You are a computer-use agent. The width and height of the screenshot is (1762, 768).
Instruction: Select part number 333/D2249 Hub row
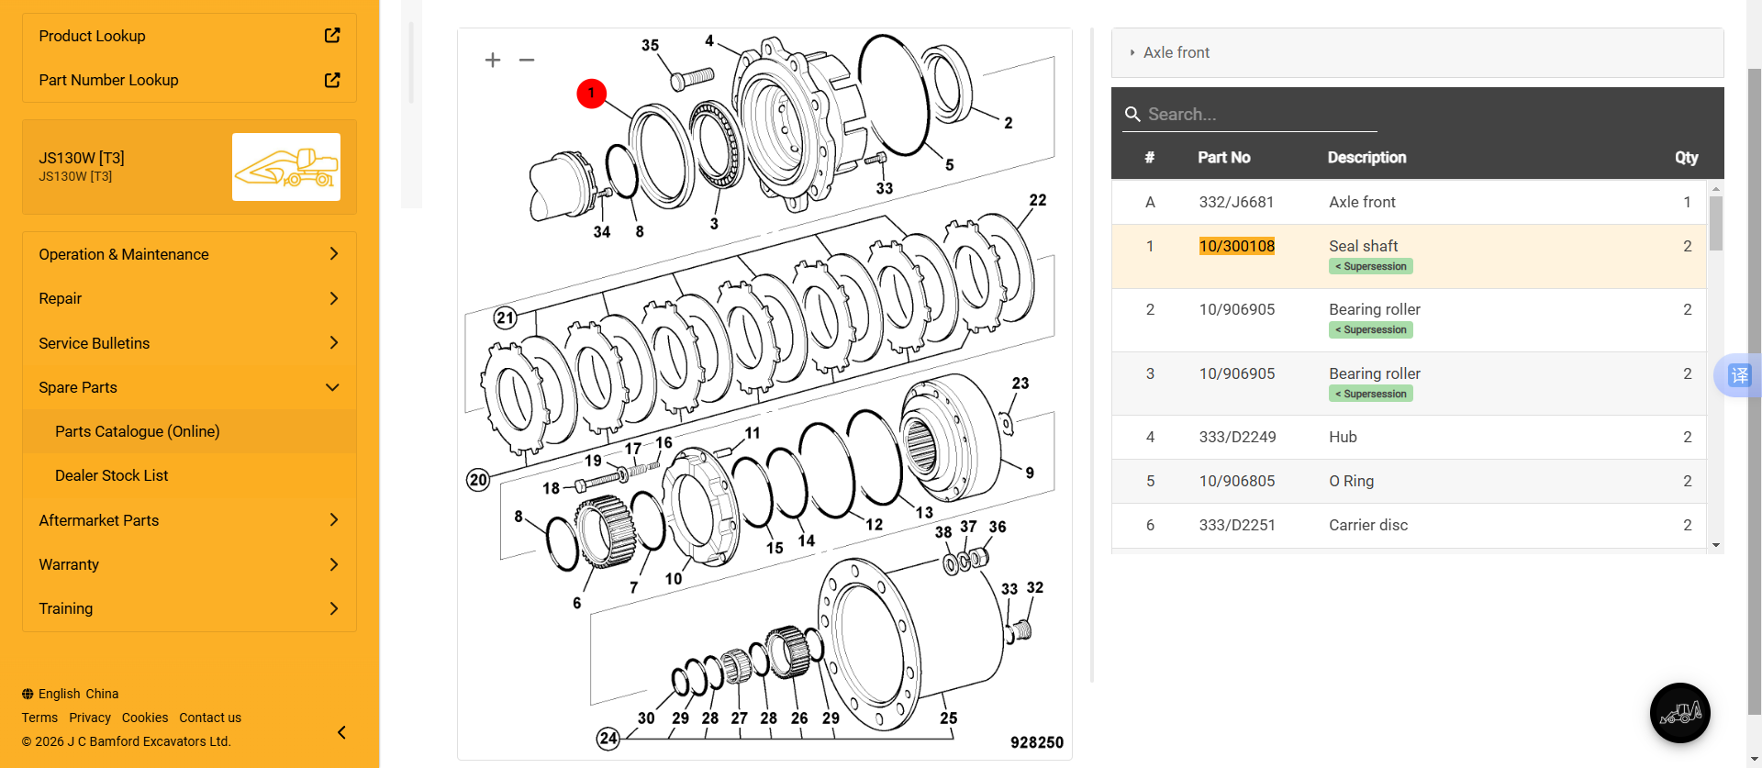coord(1237,437)
